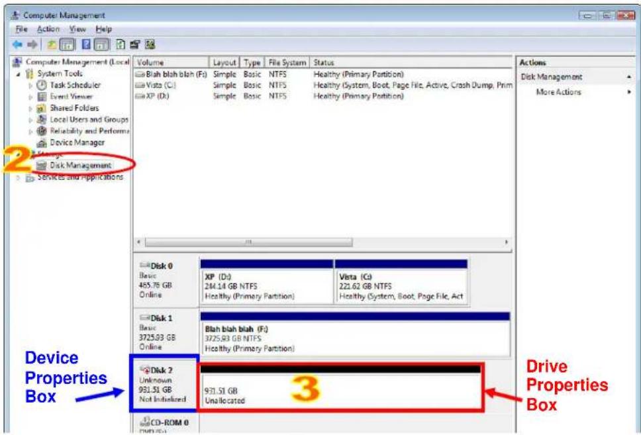The height and width of the screenshot is (435, 641).
Task: Collapse Disk Management section in Actions pane
Action: pos(628,77)
